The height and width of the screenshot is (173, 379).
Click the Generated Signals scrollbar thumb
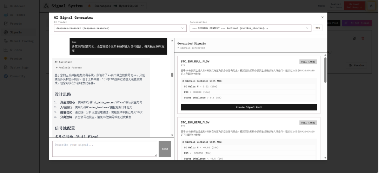click(x=325, y=70)
